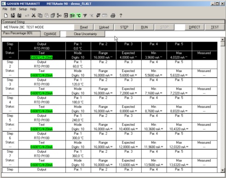226x178 pixels.
Task: Click the 360,0 °C Par. 1 cell
Action: 78,154
